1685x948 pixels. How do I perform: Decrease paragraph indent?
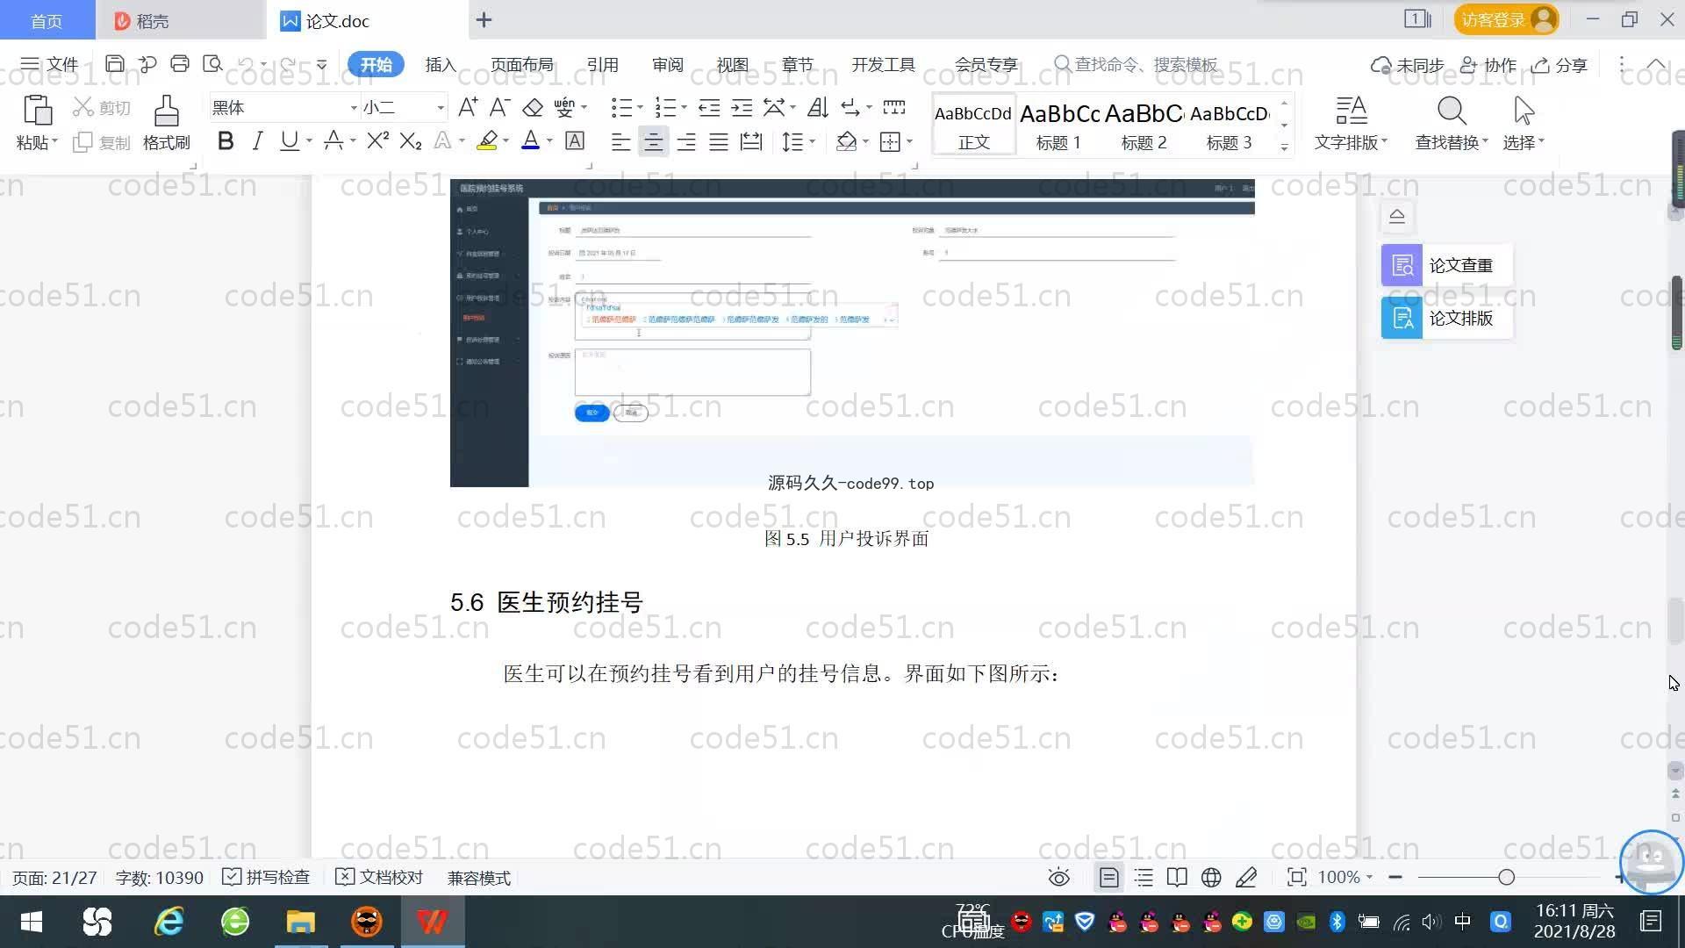709,107
